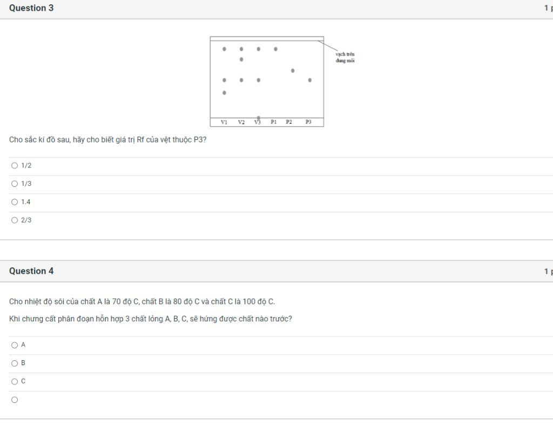Click the points indicator in Question 3 header
Viewport: 553px width, 424px height.
[549, 8]
